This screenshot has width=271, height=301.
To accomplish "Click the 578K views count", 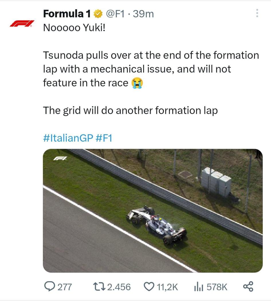I will click(217, 287).
